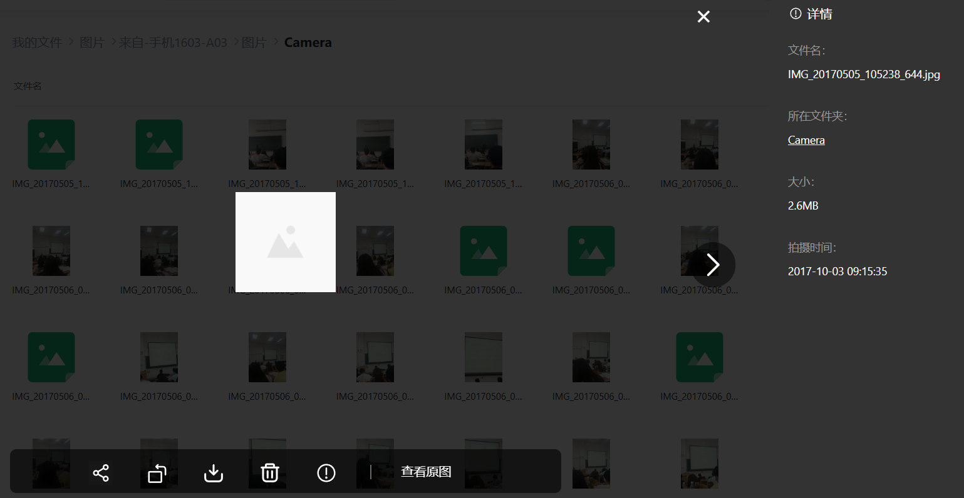Image resolution: width=964 pixels, height=498 pixels.
Task: Click the loading image placeholder preview
Action: point(286,242)
